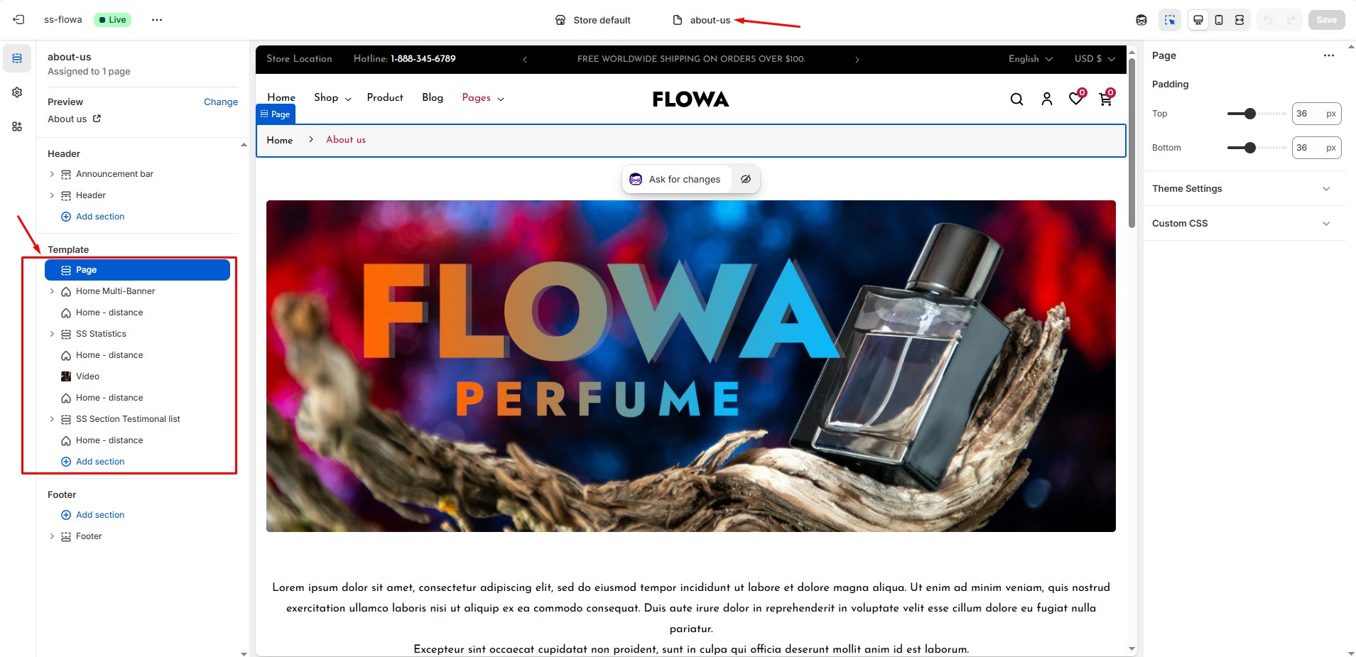Image resolution: width=1356 pixels, height=657 pixels.
Task: Open the app embeds sidebar icon
Action: [17, 126]
